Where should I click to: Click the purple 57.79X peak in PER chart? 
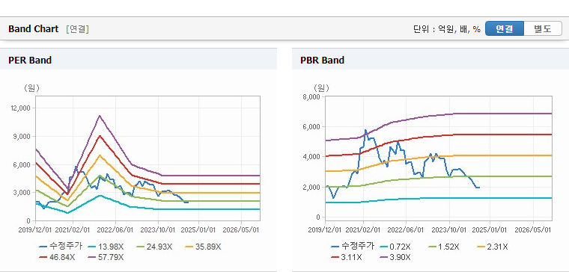pyautogui.click(x=100, y=116)
